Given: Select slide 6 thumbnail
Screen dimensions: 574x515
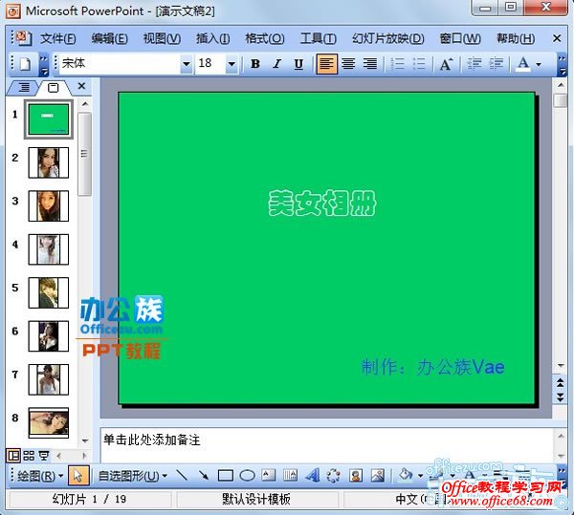Looking at the screenshot, I should pyautogui.click(x=49, y=336).
